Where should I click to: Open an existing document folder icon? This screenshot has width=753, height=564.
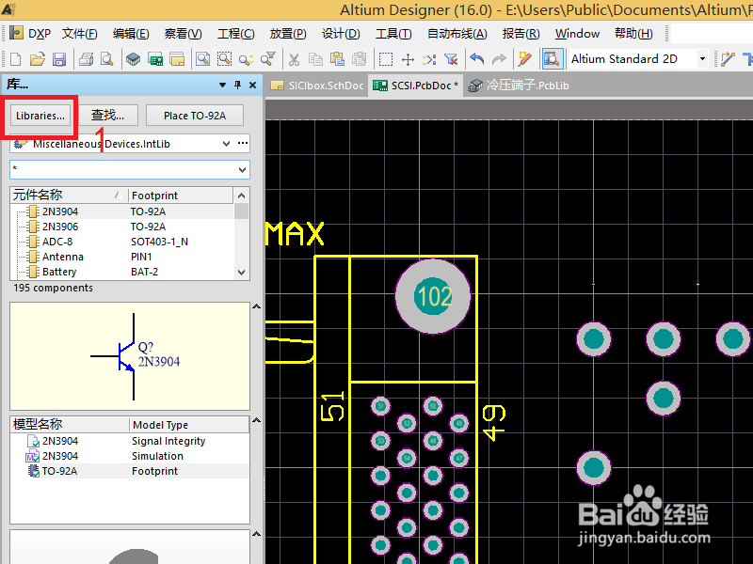pos(37,59)
